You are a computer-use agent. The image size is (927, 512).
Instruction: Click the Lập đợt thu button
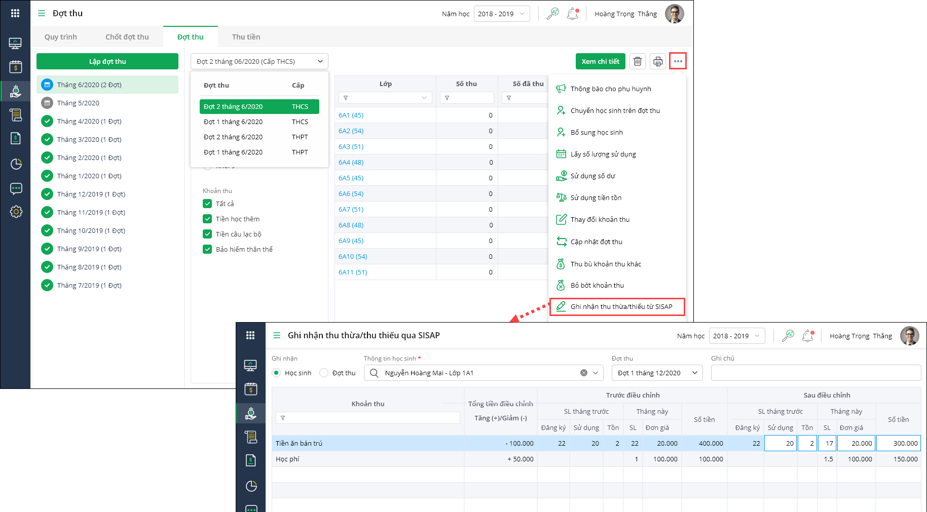click(107, 61)
